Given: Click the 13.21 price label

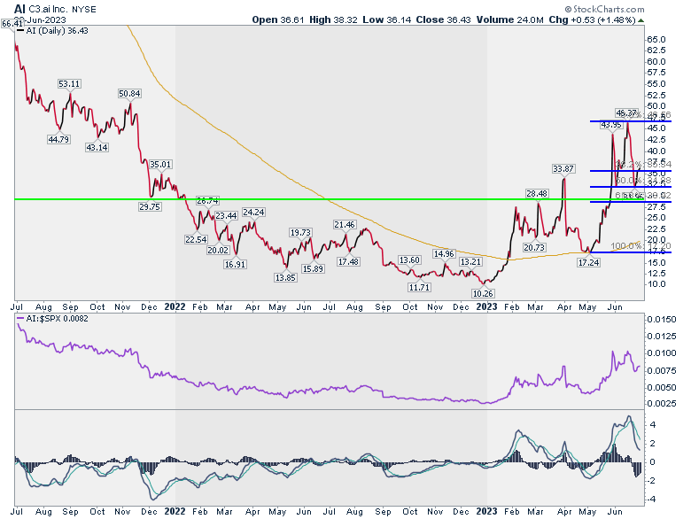Looking at the screenshot, I should point(470,261).
